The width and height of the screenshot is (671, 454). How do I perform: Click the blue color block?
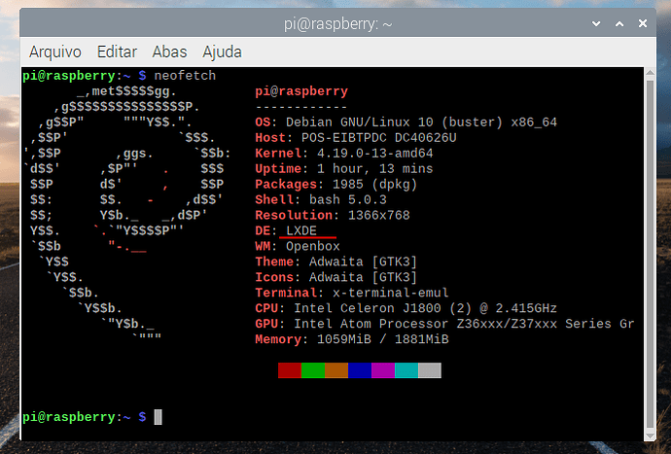click(x=359, y=370)
